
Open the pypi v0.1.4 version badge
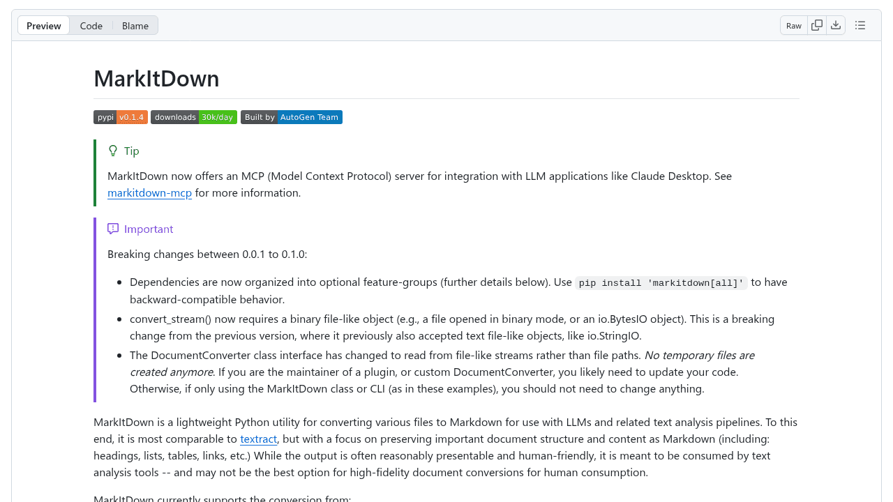(x=120, y=117)
